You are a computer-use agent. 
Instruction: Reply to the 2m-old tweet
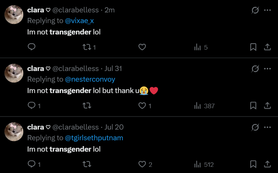[x=32, y=47]
